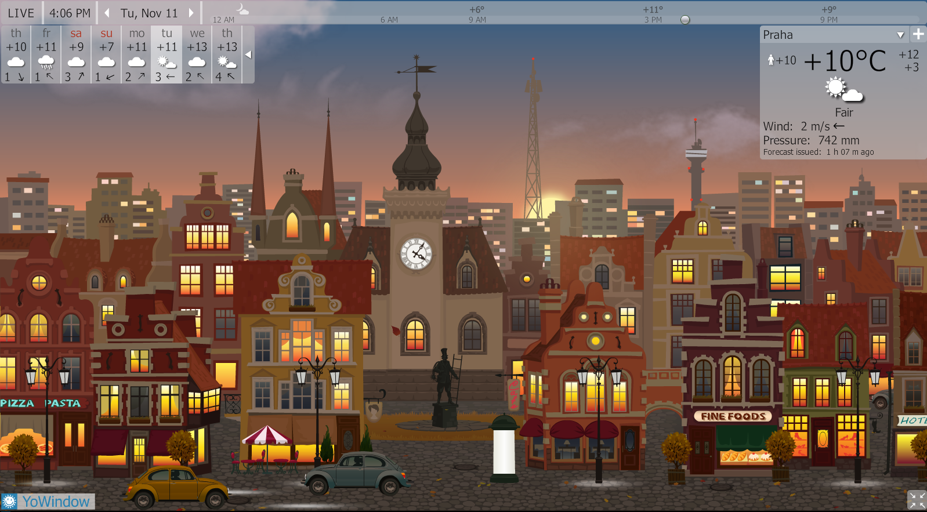Select Sunday +7 forecast day
The width and height of the screenshot is (927, 512).
coord(106,55)
